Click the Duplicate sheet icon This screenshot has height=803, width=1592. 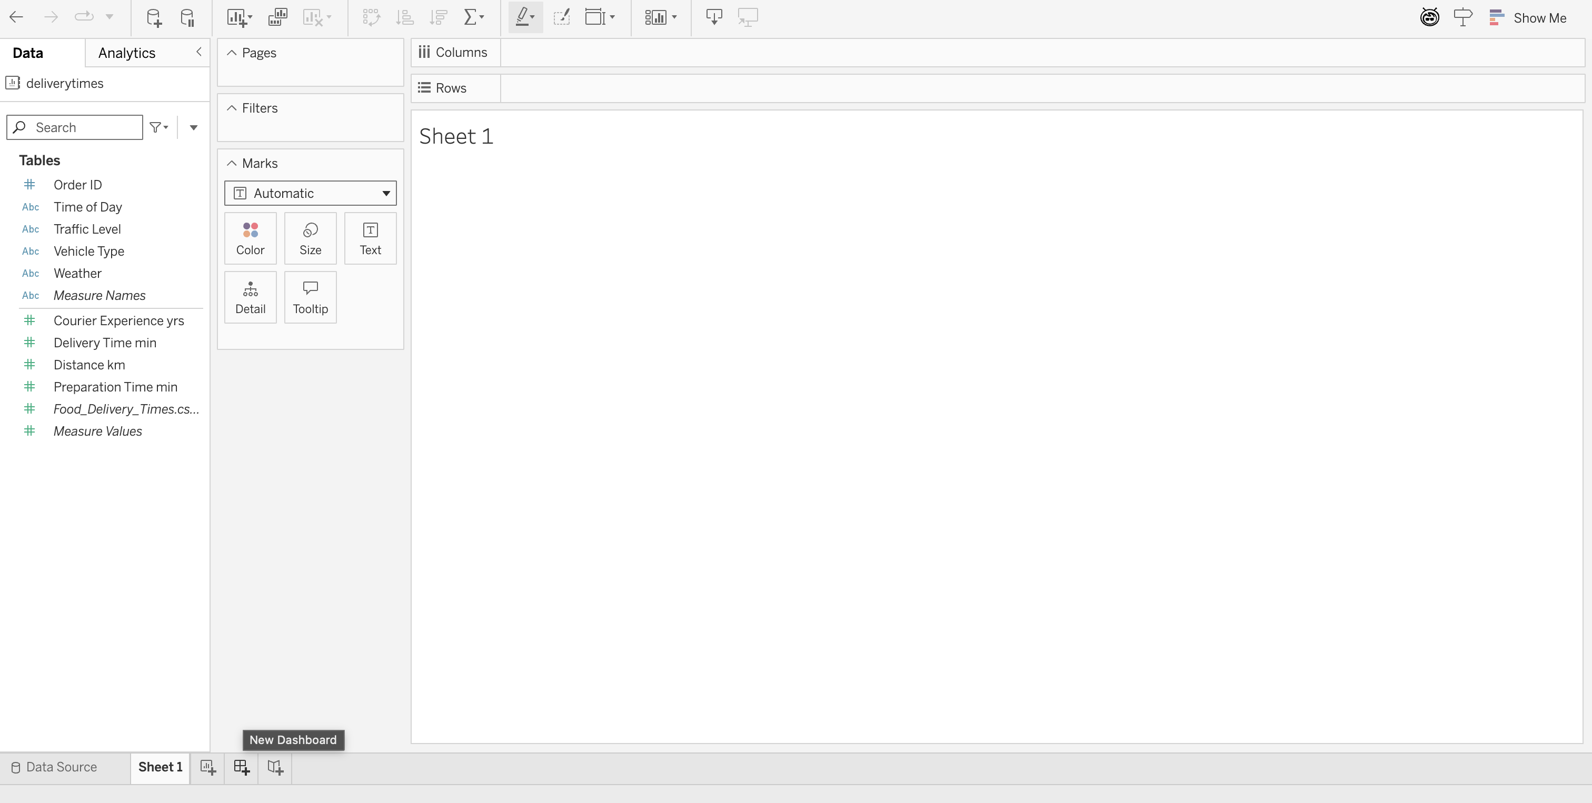tap(277, 17)
